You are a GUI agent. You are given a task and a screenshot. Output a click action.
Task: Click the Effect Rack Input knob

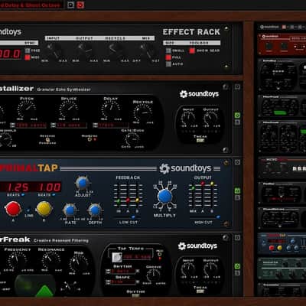(x=54, y=50)
